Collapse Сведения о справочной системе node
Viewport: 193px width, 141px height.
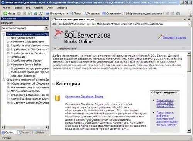click(4, 80)
